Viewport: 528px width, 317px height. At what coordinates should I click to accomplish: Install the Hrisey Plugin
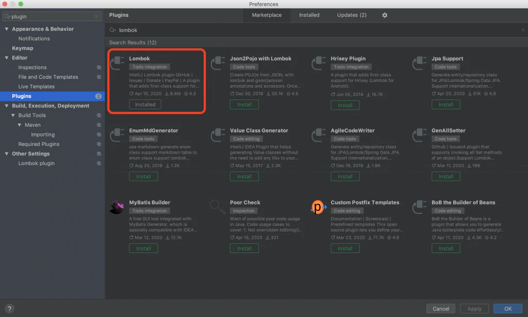(x=345, y=105)
